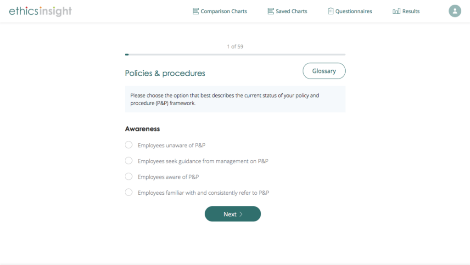Click the Questionnaires clipboard icon
The height and width of the screenshot is (265, 470).
[x=330, y=11]
